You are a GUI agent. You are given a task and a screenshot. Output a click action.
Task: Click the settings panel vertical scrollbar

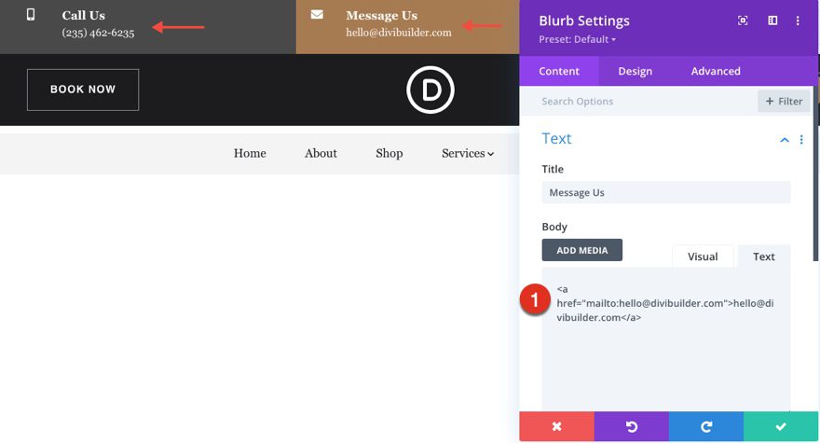(816, 173)
